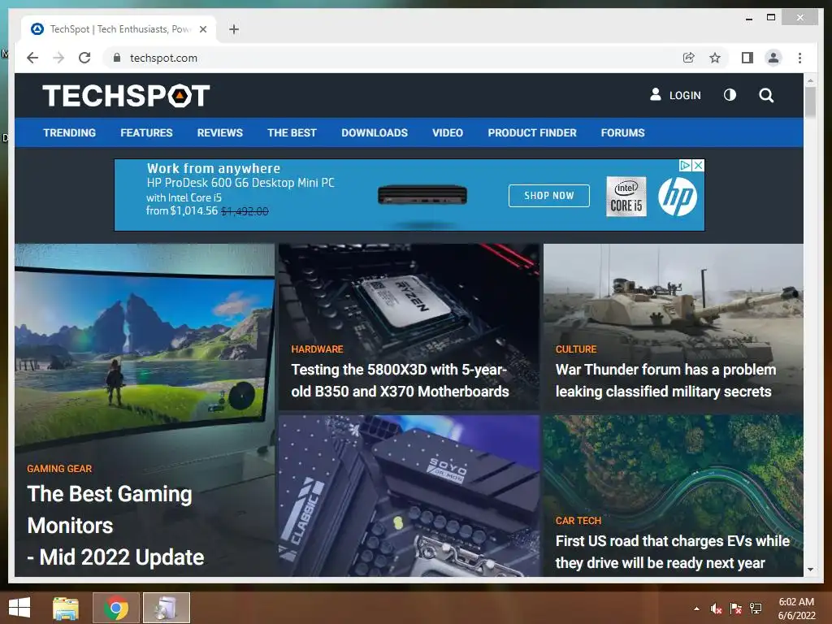Open Chrome profile avatar menu
The width and height of the screenshot is (832, 624).
(x=773, y=58)
